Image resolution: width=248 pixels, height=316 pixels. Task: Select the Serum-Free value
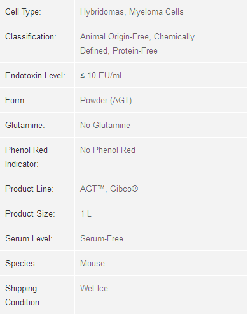tap(102, 238)
